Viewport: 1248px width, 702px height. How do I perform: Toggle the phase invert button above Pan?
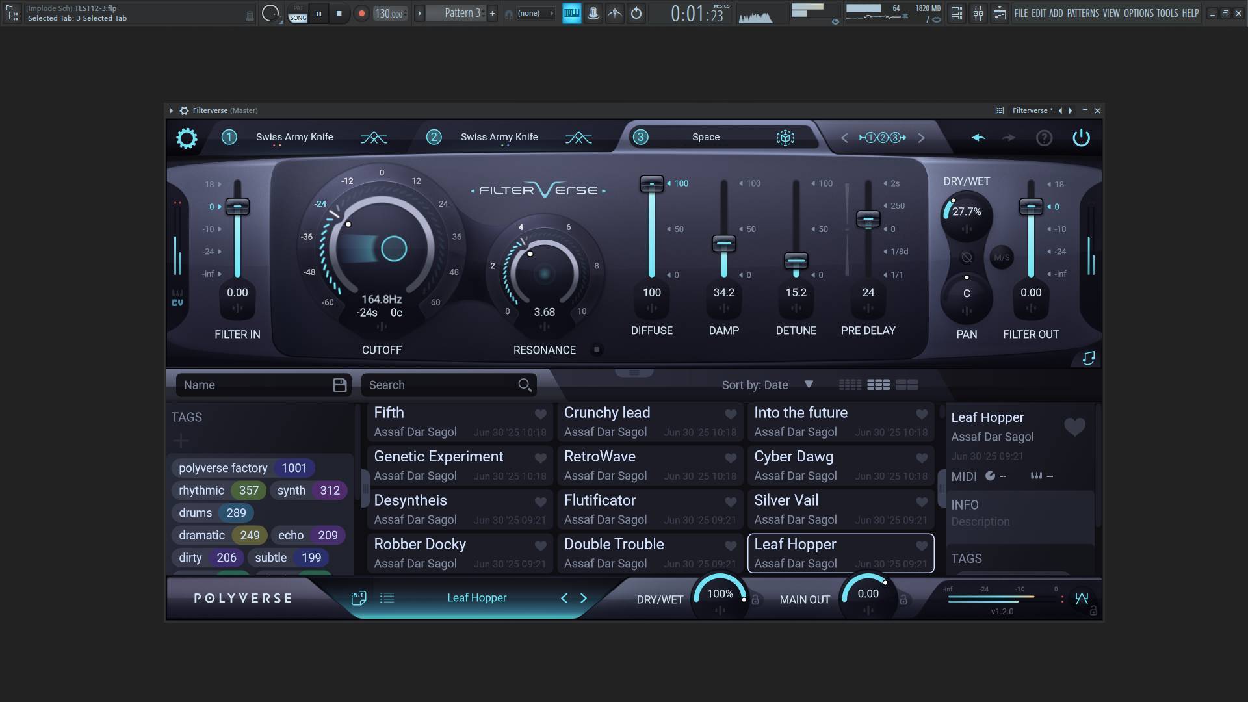pyautogui.click(x=967, y=257)
